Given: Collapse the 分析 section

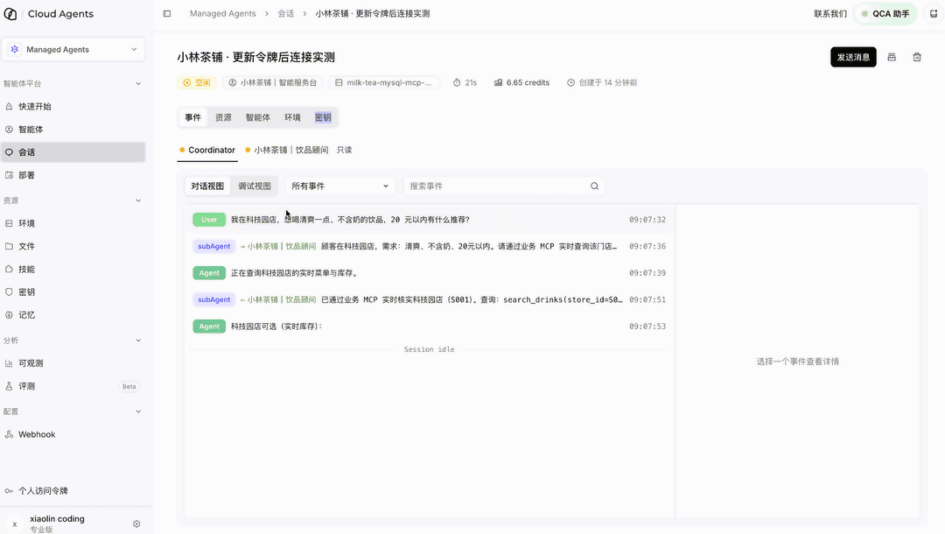Looking at the screenshot, I should click(x=138, y=341).
